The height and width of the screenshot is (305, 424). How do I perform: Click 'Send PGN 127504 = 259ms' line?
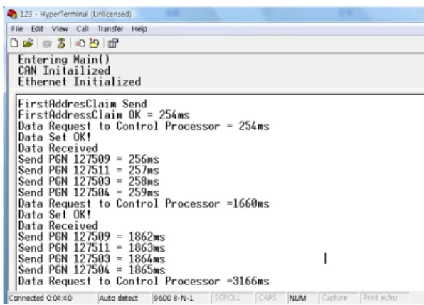coord(88,193)
